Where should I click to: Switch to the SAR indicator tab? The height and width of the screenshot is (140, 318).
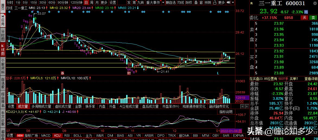pos(226,136)
